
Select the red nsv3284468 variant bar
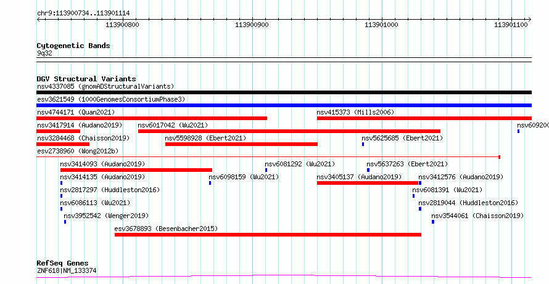tap(63, 144)
